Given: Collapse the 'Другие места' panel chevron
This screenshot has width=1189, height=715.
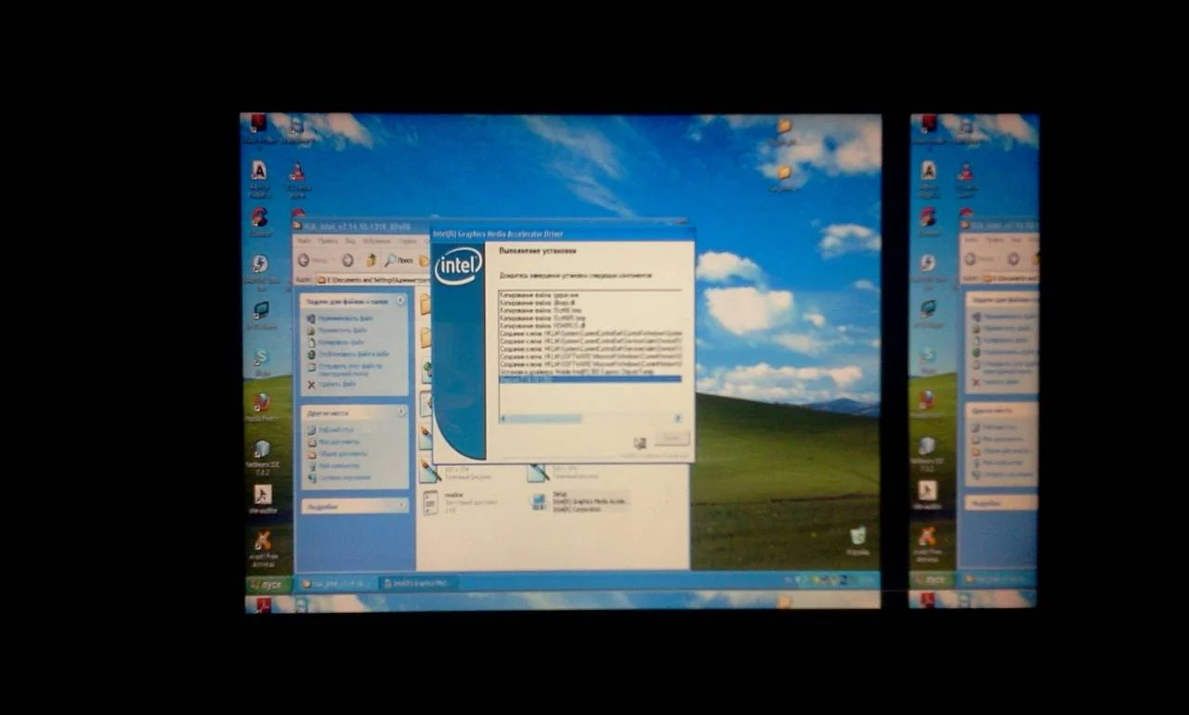Looking at the screenshot, I should point(400,411).
